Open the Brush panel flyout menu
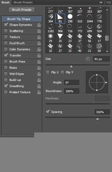 [109, 2]
